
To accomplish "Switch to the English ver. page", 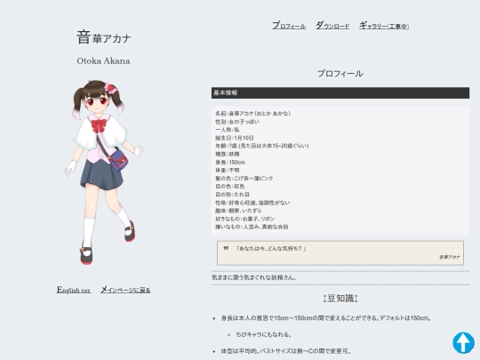I will [x=74, y=290].
